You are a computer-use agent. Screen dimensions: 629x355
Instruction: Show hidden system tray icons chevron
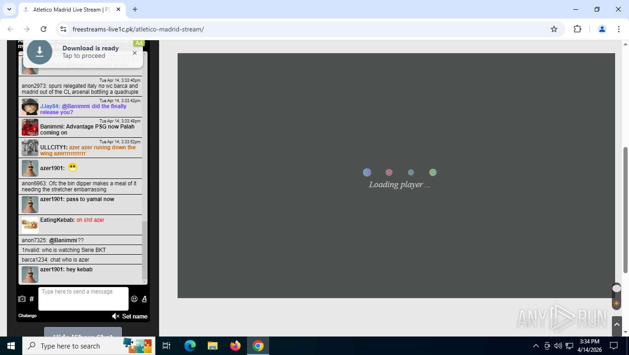[536, 346]
